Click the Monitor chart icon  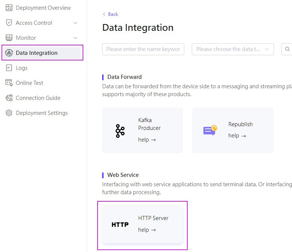click(x=9, y=38)
